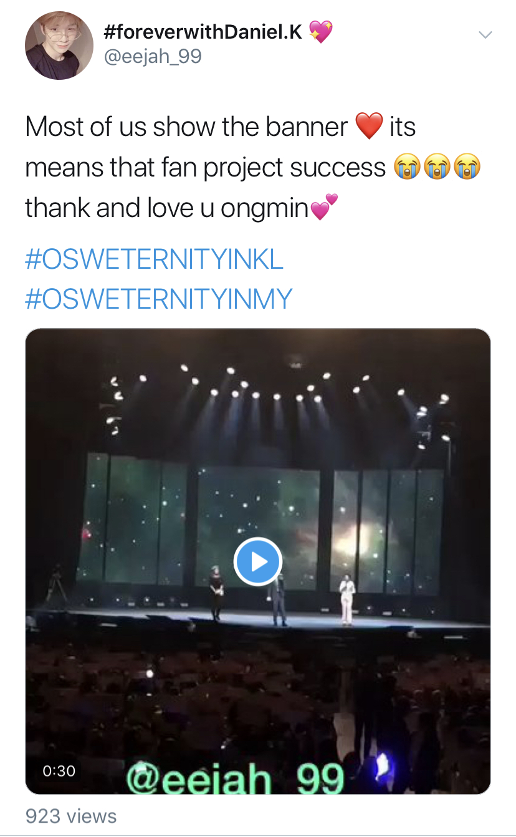Click the 0:30 video duration badge
The height and width of the screenshot is (837, 516).
pyautogui.click(x=59, y=771)
